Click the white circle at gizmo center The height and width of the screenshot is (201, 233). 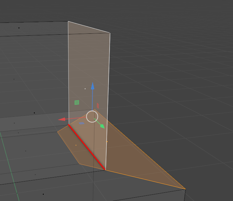coord(92,116)
